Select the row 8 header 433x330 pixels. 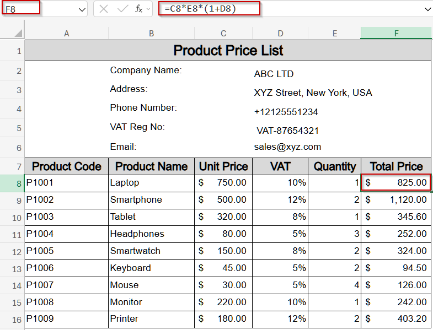point(12,183)
